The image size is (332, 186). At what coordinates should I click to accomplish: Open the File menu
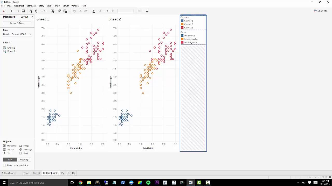click(3, 6)
